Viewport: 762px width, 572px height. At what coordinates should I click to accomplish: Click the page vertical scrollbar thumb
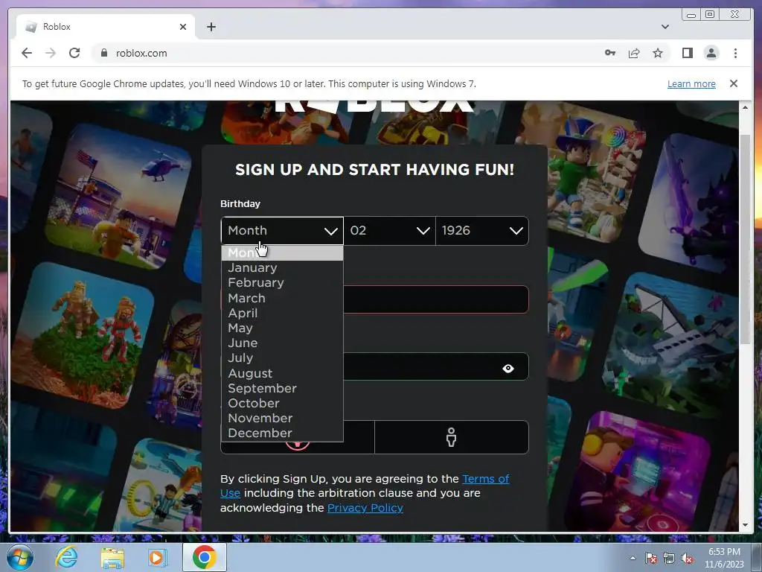(x=745, y=238)
